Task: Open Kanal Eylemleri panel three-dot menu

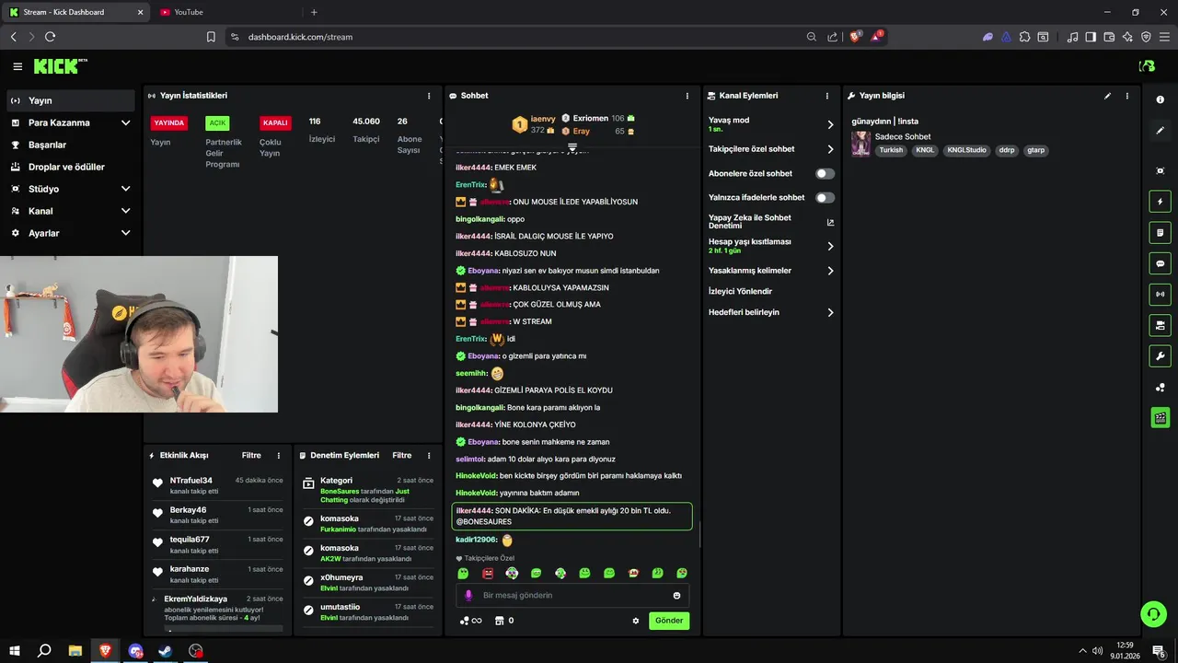Action: tap(827, 96)
